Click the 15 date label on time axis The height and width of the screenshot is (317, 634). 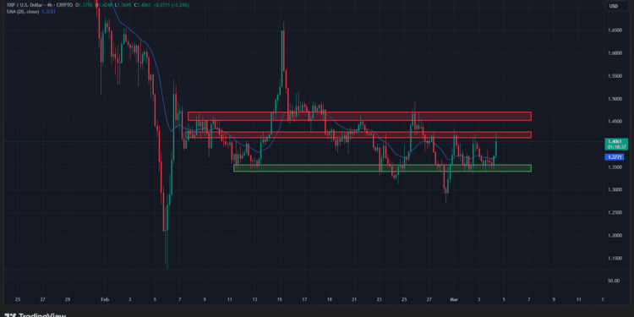280,299
